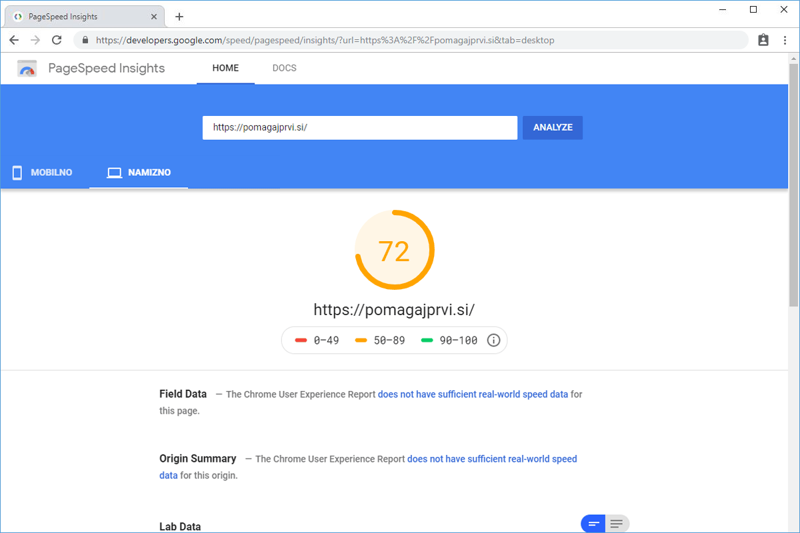Open Origin Summary insufficient speed data link

coord(491,459)
